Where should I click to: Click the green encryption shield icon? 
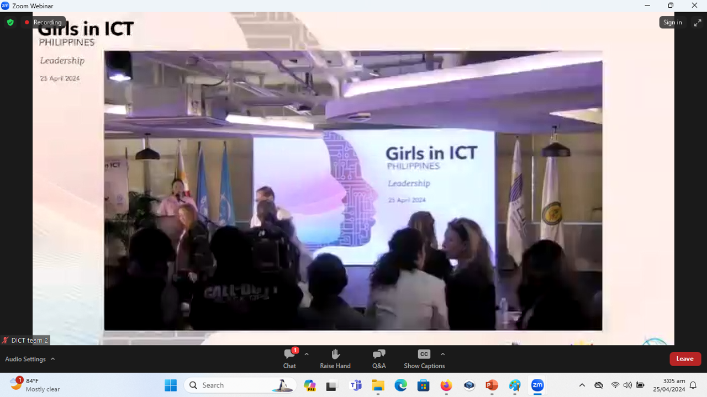point(10,23)
